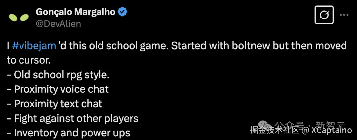Click the @DevAlien handle

58,24
